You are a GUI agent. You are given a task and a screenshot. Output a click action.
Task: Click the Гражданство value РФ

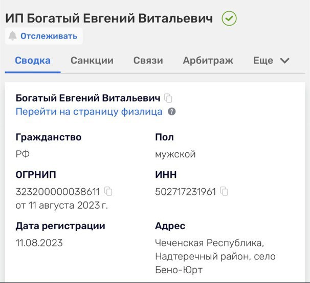(x=23, y=154)
